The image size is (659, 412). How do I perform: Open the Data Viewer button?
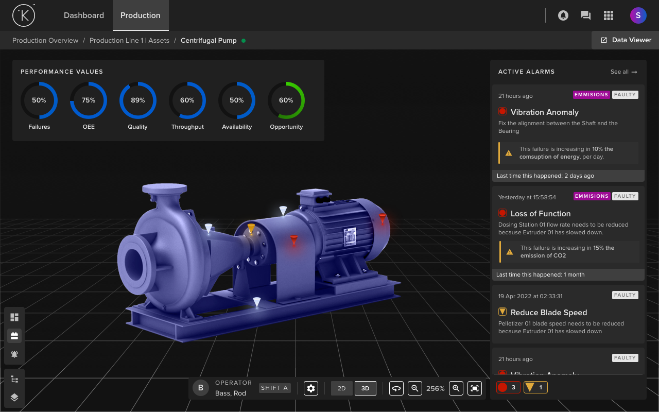[x=626, y=40]
